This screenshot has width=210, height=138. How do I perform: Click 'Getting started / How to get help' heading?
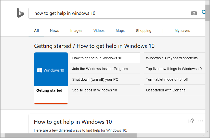coord(94,46)
